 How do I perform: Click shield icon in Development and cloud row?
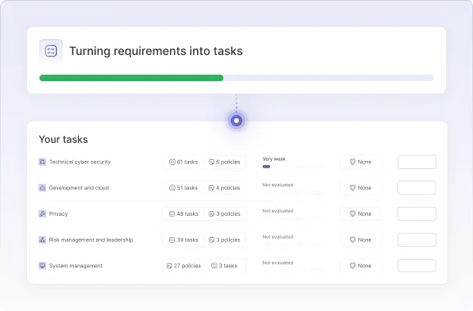click(352, 188)
